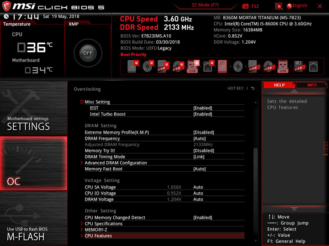Select the legacy USB hard disk boot icon
Image resolution: width=329 pixels, height=246 pixels.
tap(253, 67)
